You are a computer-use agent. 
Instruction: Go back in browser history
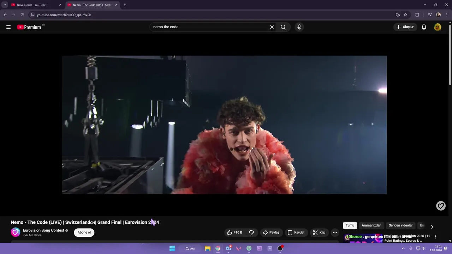click(x=5, y=15)
